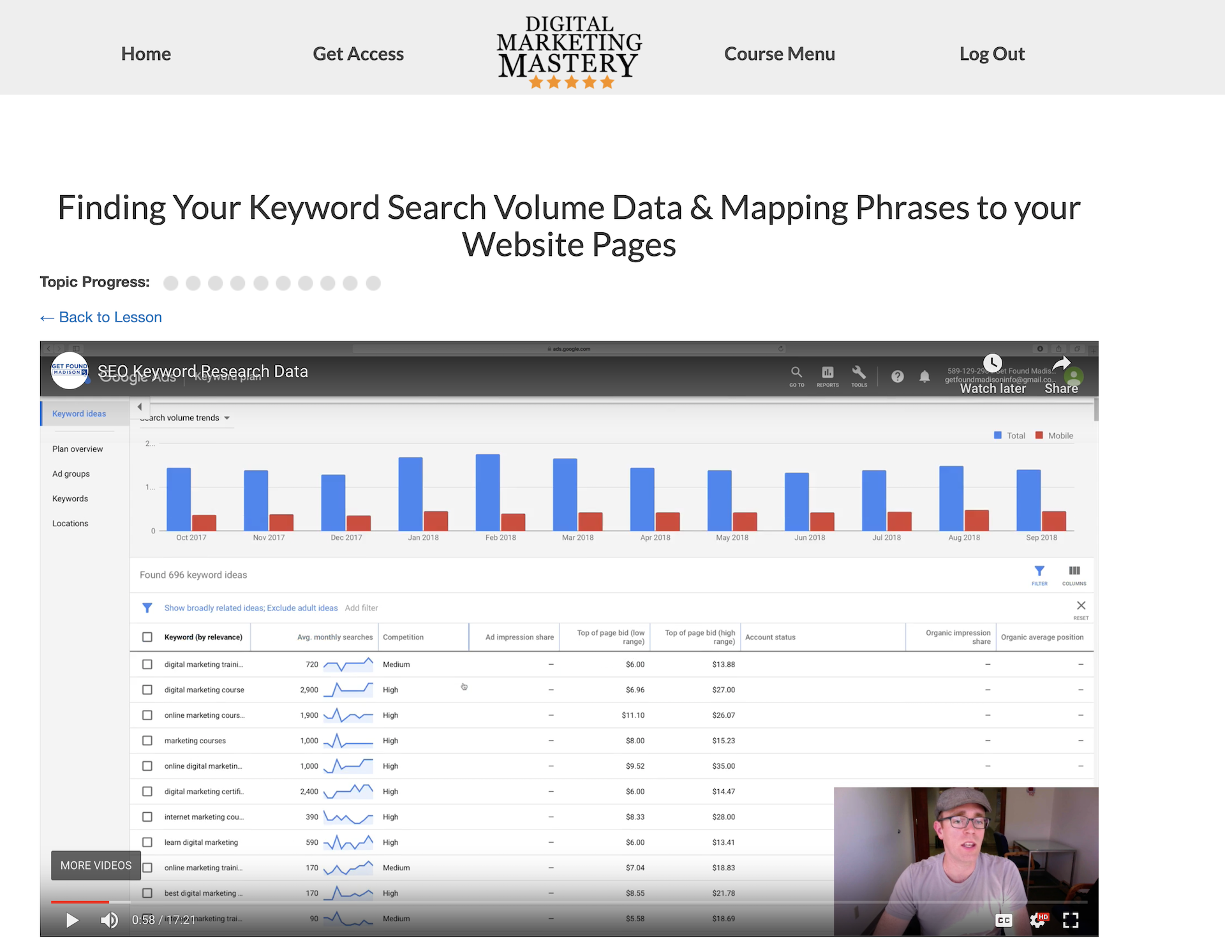
Task: Open the Get Found Madison channel logo
Action: (x=70, y=370)
